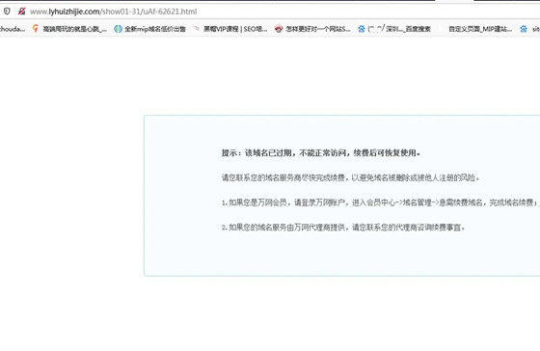Open the bookmark ending in 'houda...'
The height and width of the screenshot is (351, 540).
[x=13, y=29]
